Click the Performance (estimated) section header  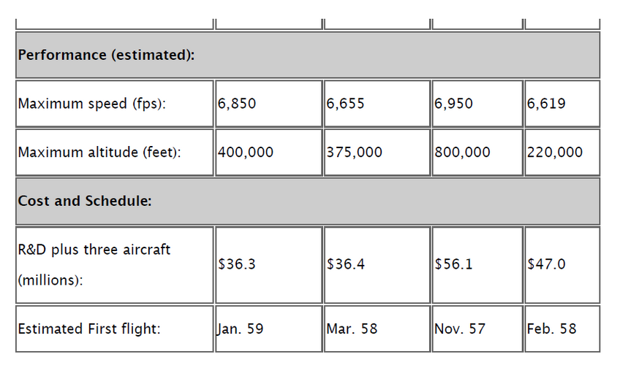coord(308,55)
